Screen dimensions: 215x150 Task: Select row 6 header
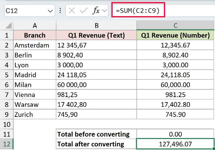[7, 85]
